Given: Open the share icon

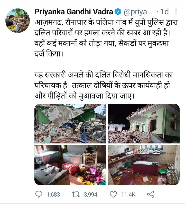Looking at the screenshot, I should (151, 194).
